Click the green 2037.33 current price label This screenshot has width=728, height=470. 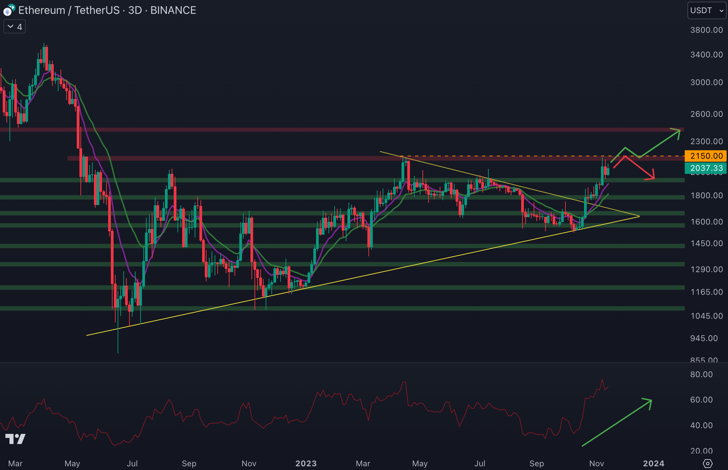[x=706, y=168]
